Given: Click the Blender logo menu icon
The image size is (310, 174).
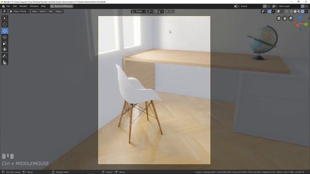Looking at the screenshot, I should pyautogui.click(x=3, y=6).
